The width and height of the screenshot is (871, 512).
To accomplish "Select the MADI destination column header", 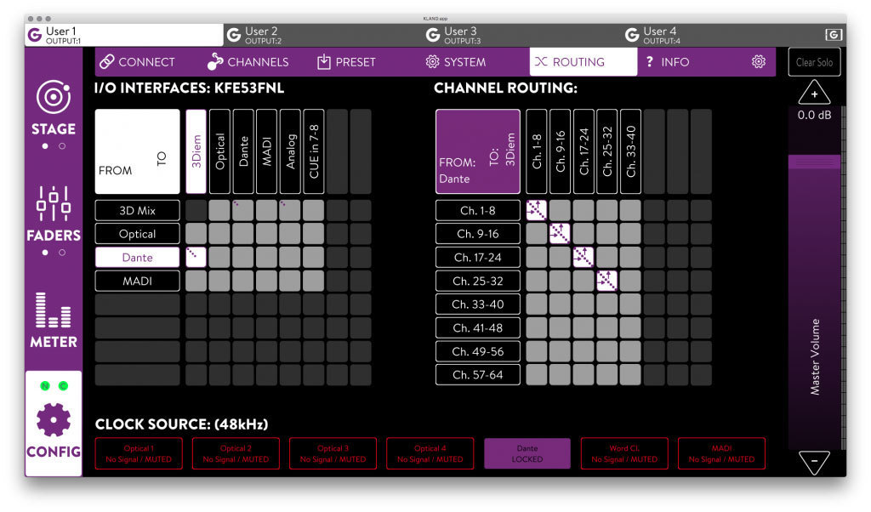I will [x=266, y=151].
